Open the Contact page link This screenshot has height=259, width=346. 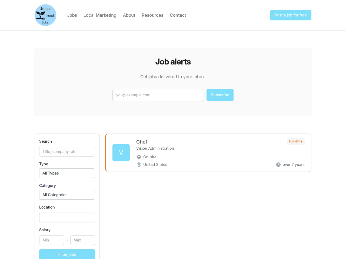click(178, 15)
